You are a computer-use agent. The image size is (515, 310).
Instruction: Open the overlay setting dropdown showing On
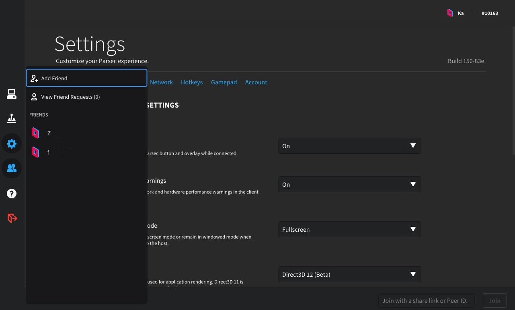click(x=349, y=146)
